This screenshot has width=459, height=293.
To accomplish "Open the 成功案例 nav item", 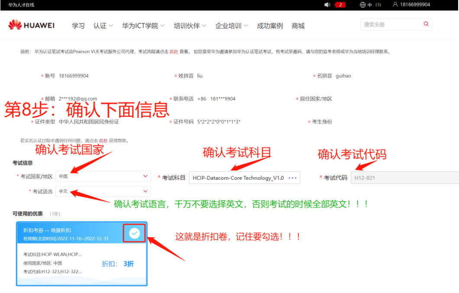I will point(270,26).
